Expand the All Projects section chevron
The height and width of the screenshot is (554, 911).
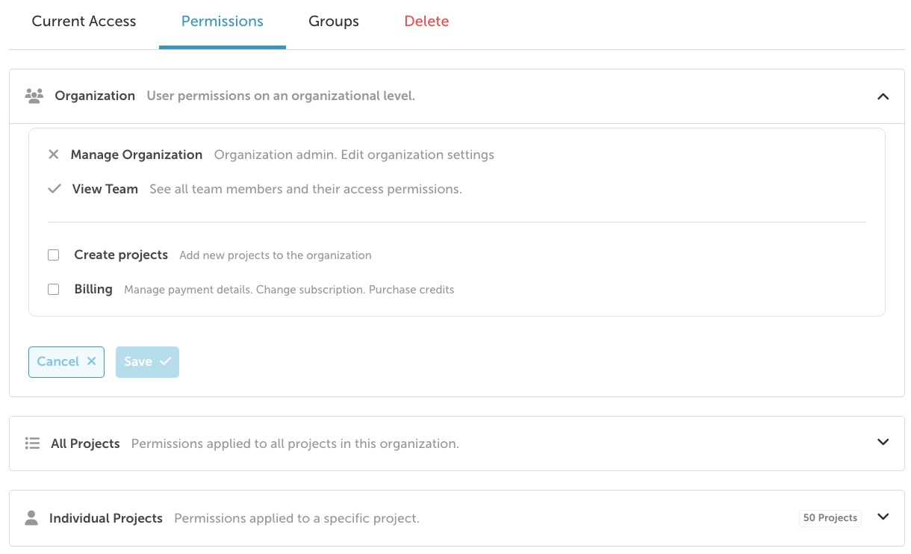pos(883,442)
